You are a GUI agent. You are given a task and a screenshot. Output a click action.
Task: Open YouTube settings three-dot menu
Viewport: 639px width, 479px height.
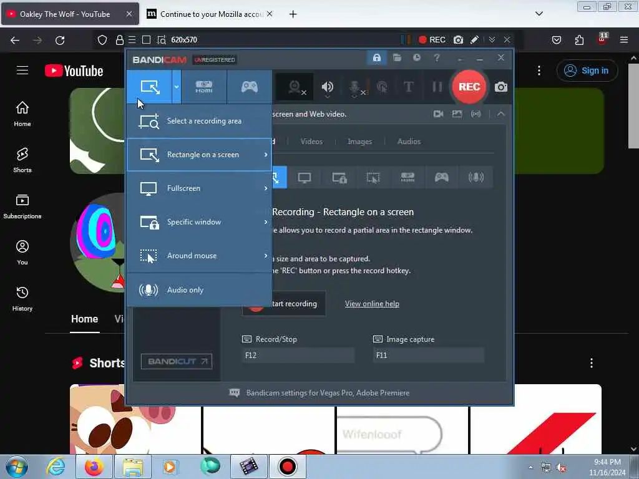pyautogui.click(x=539, y=70)
